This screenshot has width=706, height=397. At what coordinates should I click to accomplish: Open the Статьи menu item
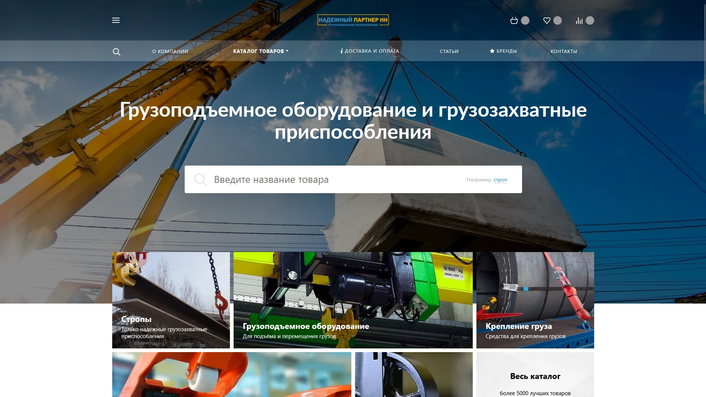tap(449, 51)
